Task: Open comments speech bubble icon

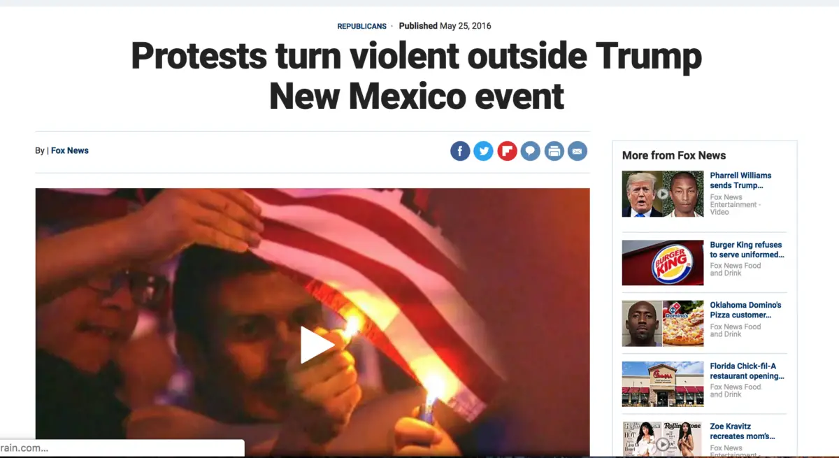Action: (531, 151)
